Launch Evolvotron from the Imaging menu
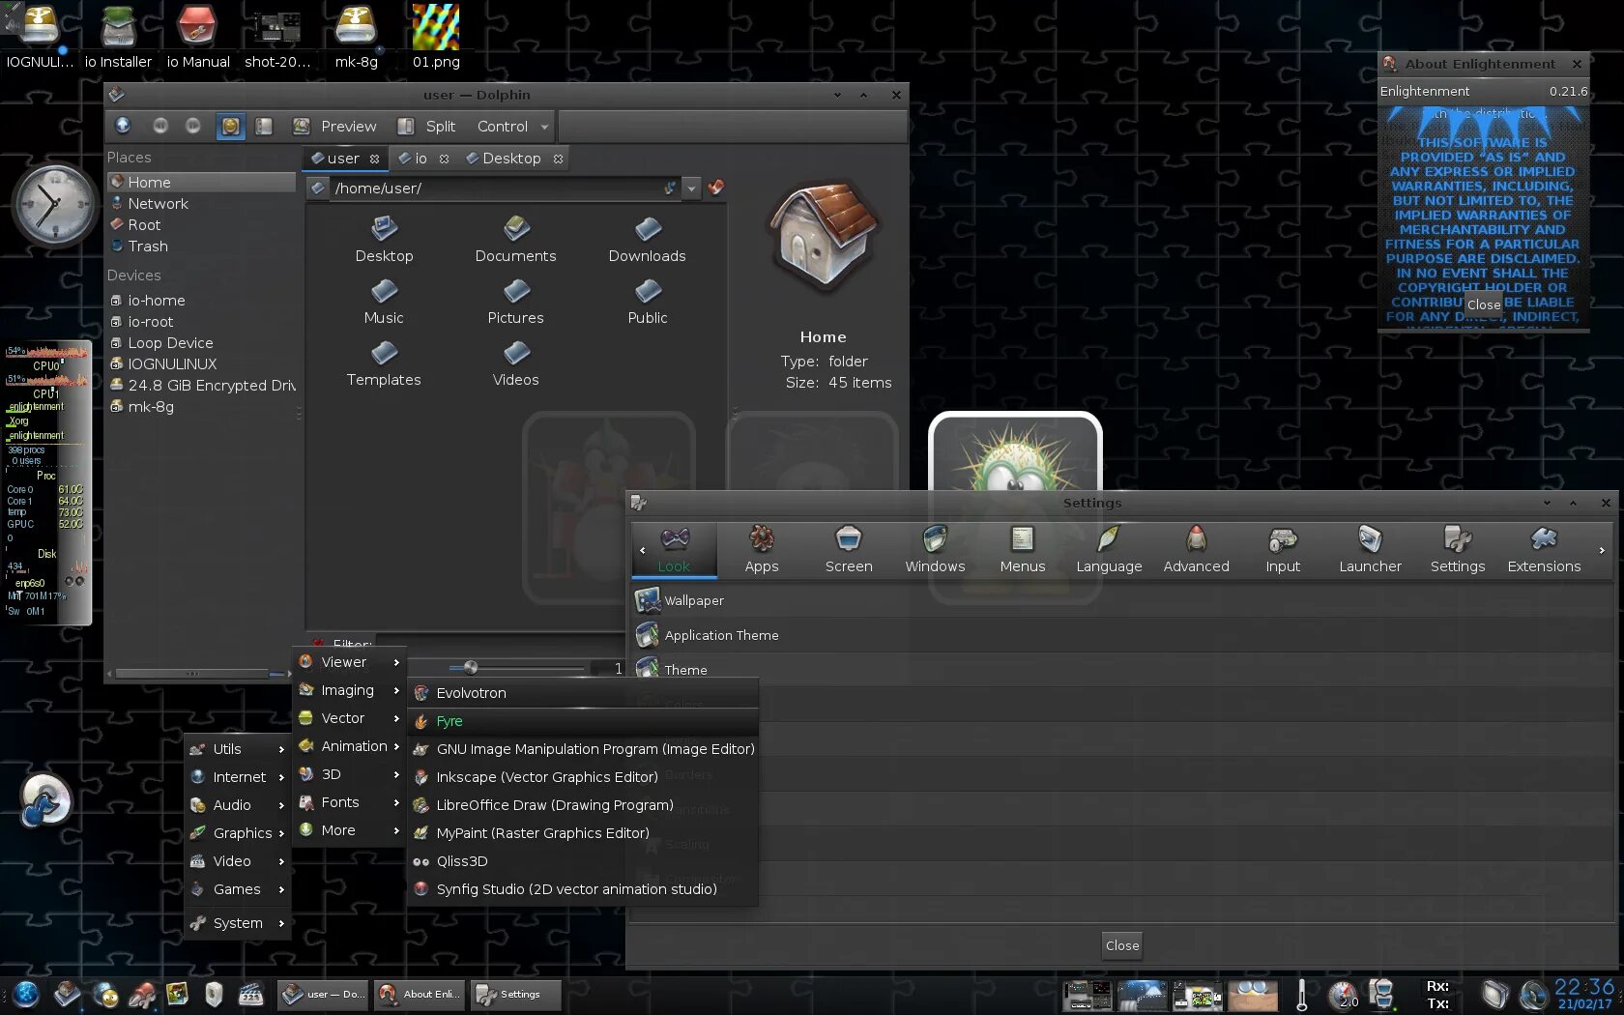This screenshot has width=1624, height=1015. tap(583, 693)
